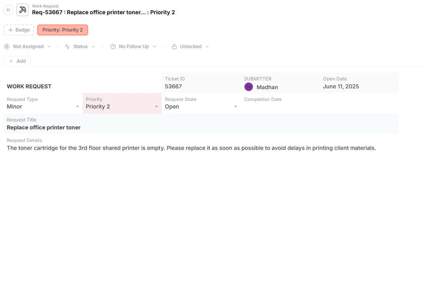Expand the Request State Open dropdown
Screen dimensions: 427x284
click(x=236, y=106)
